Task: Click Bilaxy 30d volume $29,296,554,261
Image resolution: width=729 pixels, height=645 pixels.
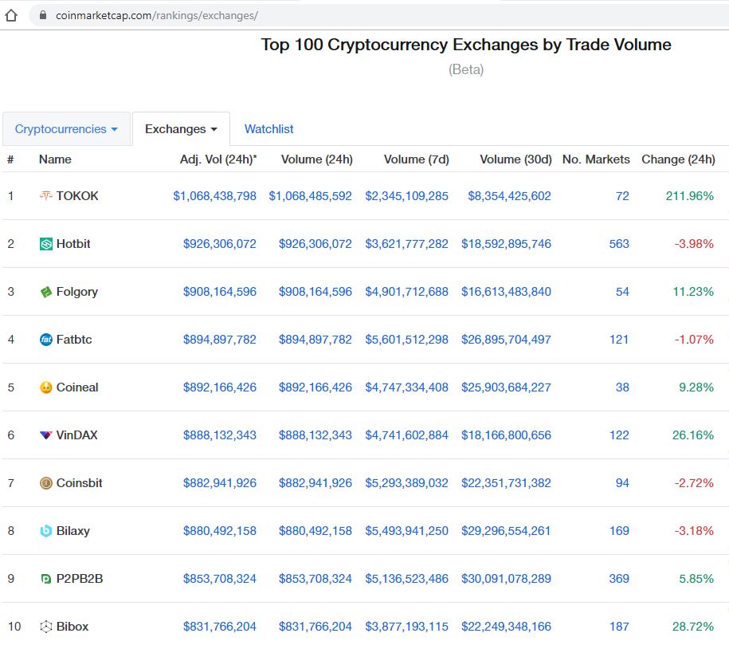Action: [x=506, y=531]
